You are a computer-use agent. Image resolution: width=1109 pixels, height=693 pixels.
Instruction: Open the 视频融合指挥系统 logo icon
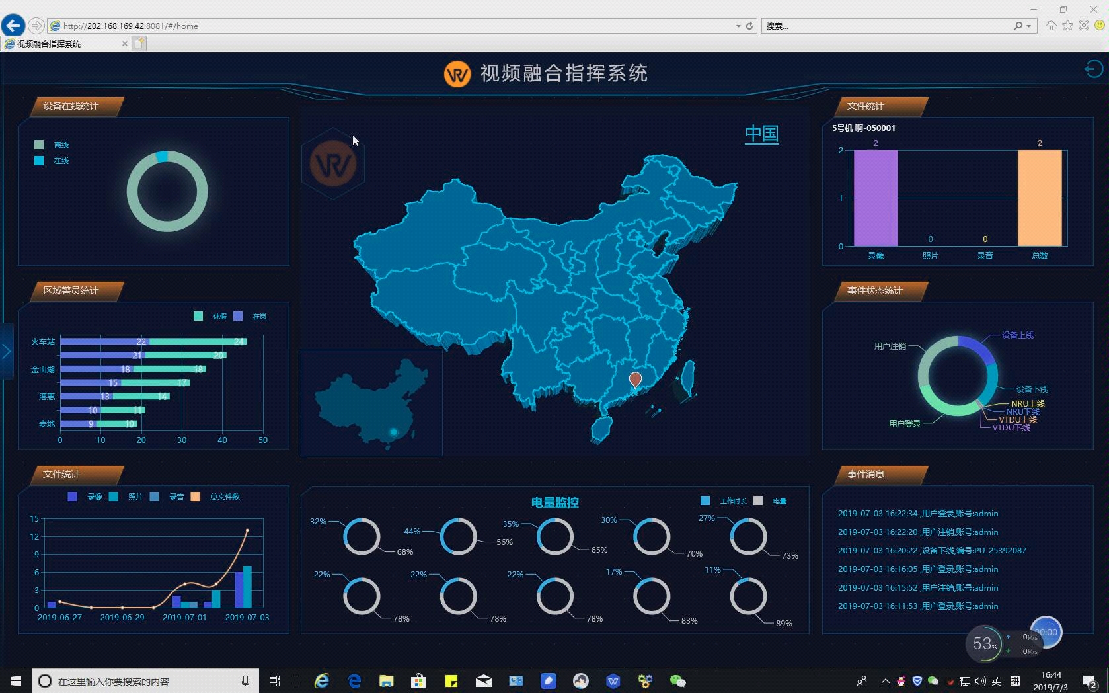point(457,74)
